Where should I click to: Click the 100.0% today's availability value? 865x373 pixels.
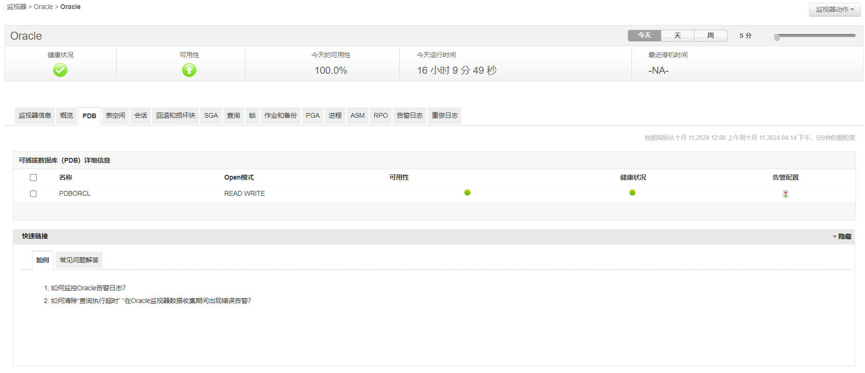pos(331,70)
